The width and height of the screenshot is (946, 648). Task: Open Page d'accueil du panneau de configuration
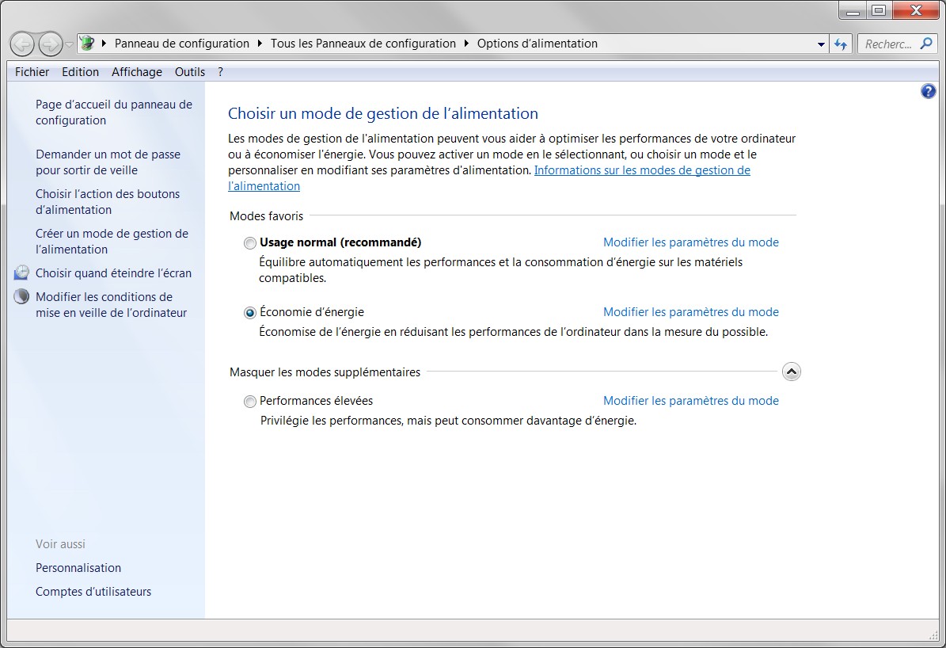[x=114, y=112]
